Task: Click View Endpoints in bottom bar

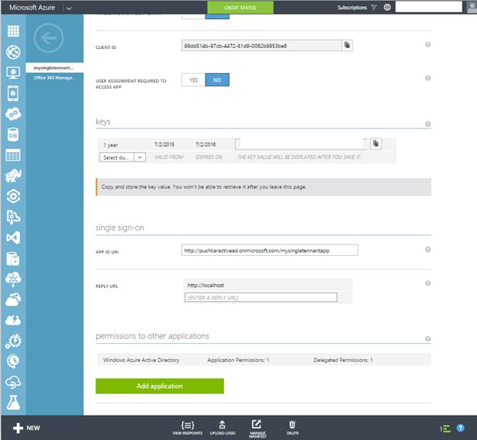Action: pyautogui.click(x=187, y=428)
